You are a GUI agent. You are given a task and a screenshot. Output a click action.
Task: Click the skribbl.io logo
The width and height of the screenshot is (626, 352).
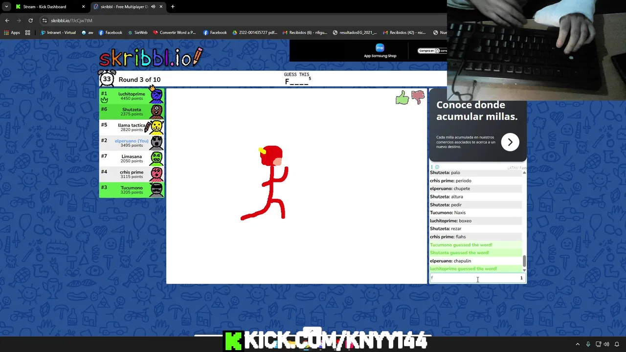(151, 58)
